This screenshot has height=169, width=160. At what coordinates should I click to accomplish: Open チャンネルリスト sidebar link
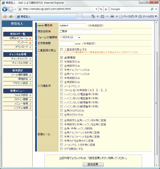click(20, 59)
